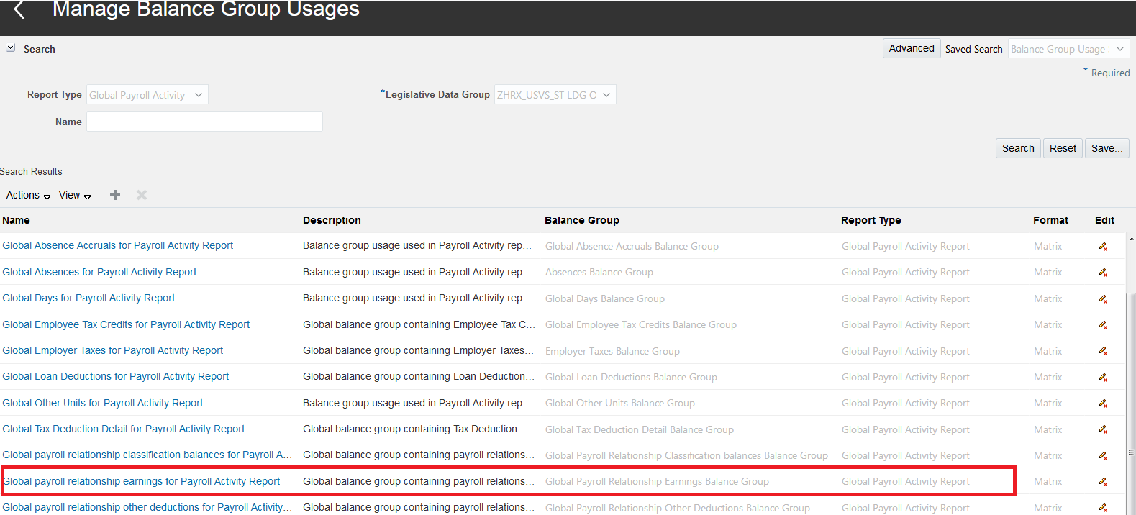The height and width of the screenshot is (515, 1136).
Task: Open Global Loan Deductions report link
Action: click(x=116, y=376)
